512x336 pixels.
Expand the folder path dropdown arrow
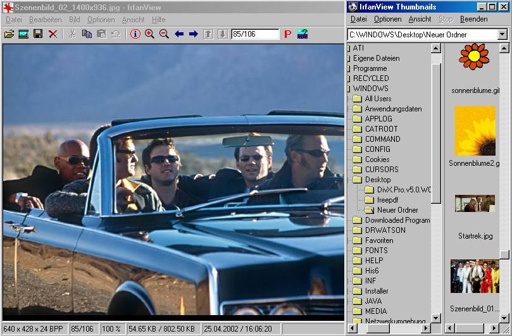tap(503, 34)
